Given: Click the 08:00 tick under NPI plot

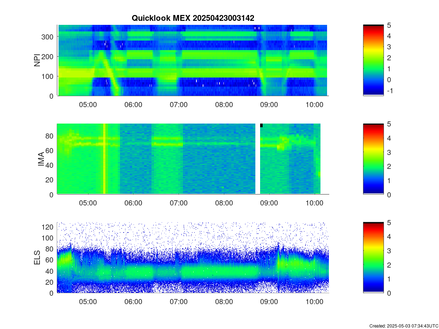Looking at the screenshot, I should (x=224, y=104).
